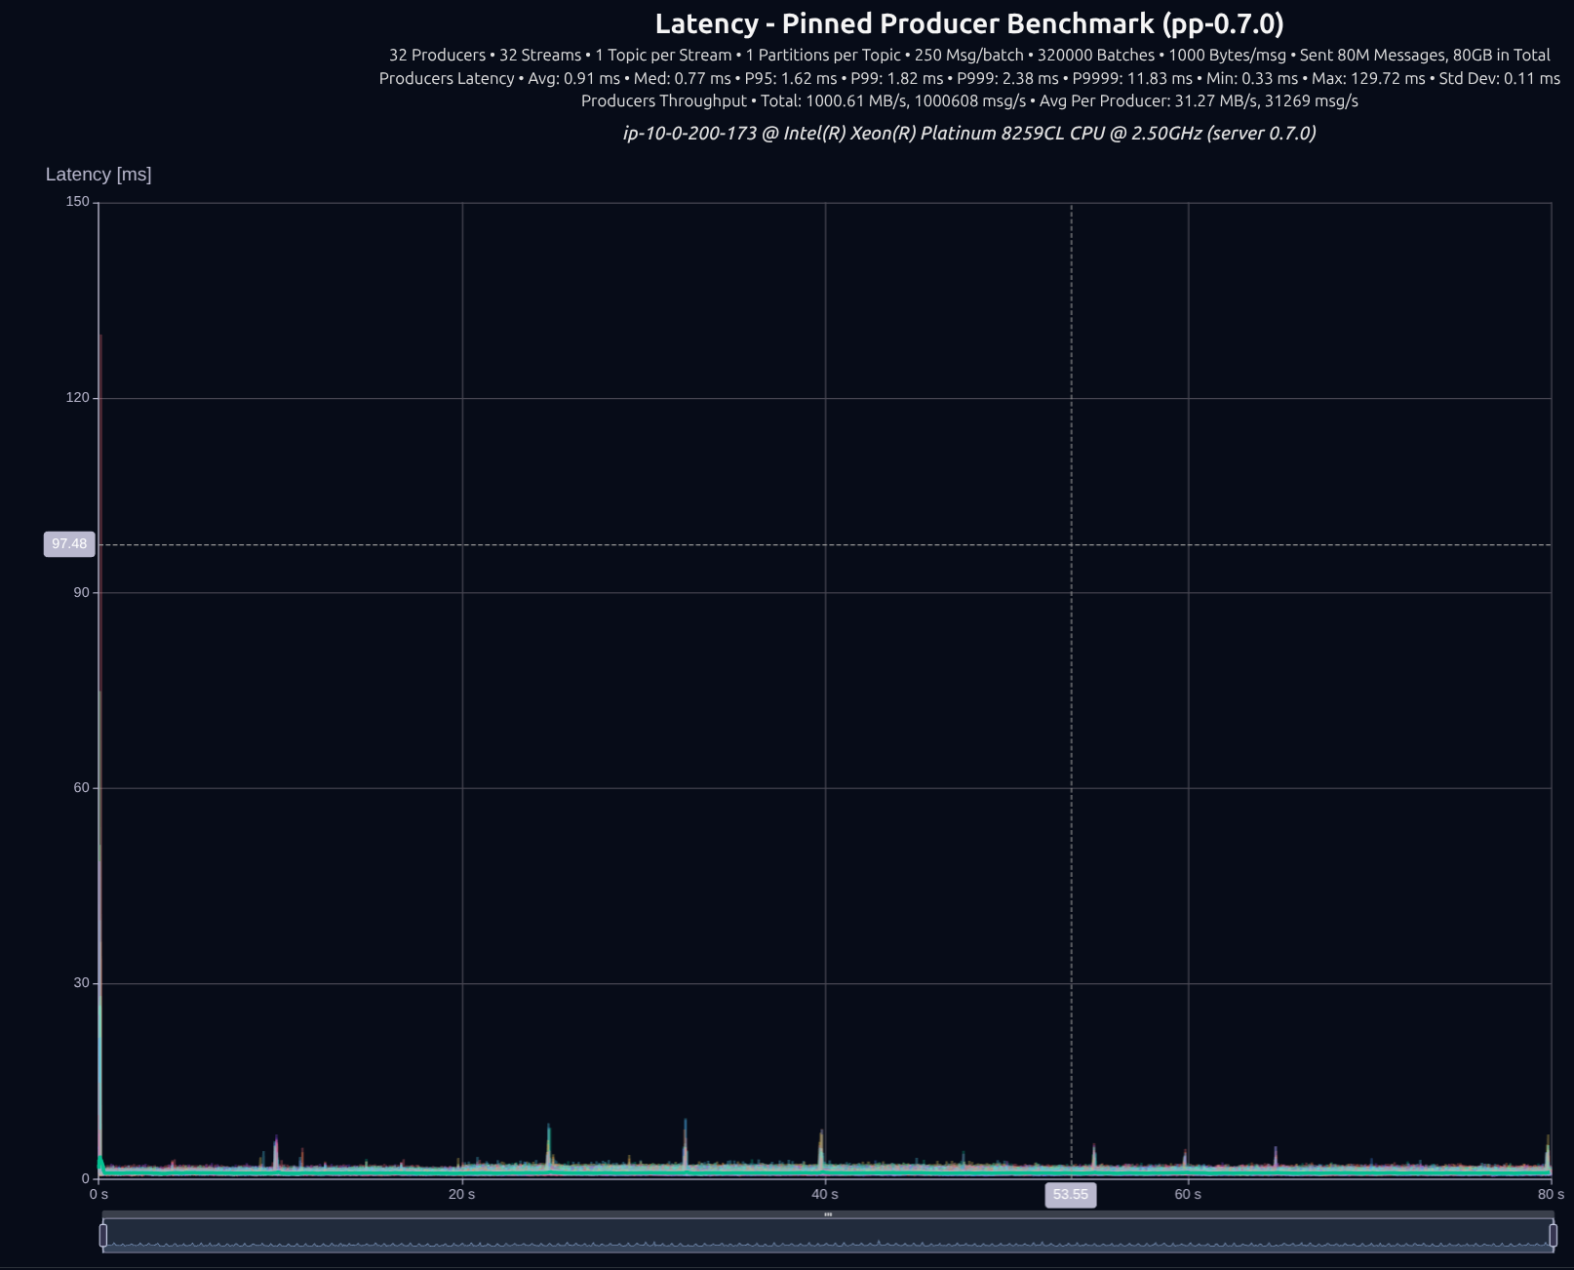This screenshot has width=1574, height=1270.
Task: Click the 30 y-axis tick label
Action: click(82, 983)
